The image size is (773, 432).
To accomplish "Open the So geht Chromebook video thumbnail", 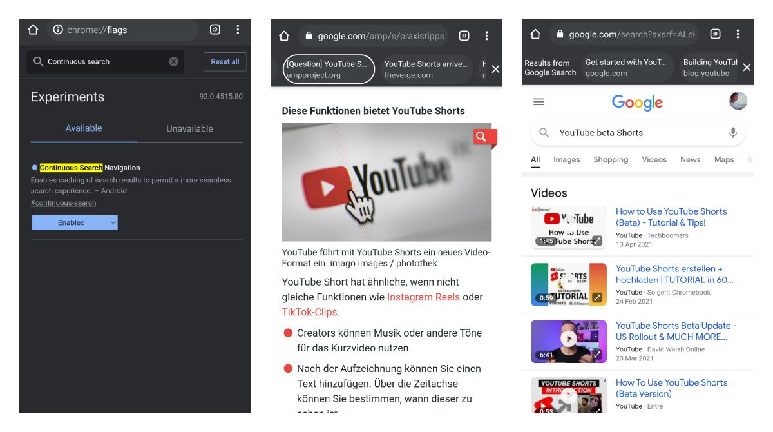I will tap(569, 284).
